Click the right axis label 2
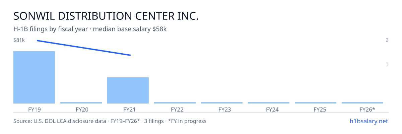This screenshot has height=134, width=402. pos(387,40)
